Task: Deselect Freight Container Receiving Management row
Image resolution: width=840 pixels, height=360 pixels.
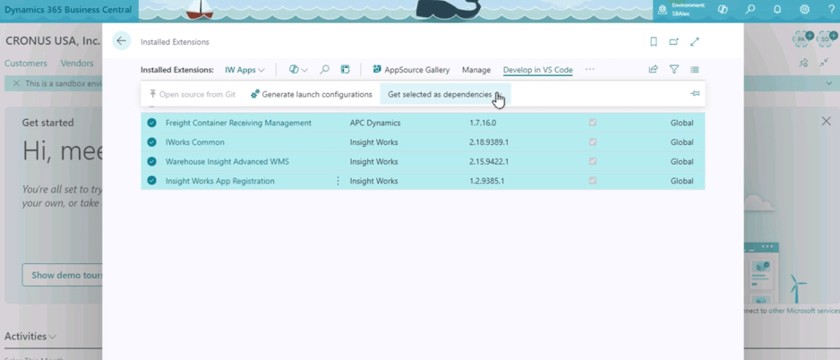Action: click(x=151, y=123)
